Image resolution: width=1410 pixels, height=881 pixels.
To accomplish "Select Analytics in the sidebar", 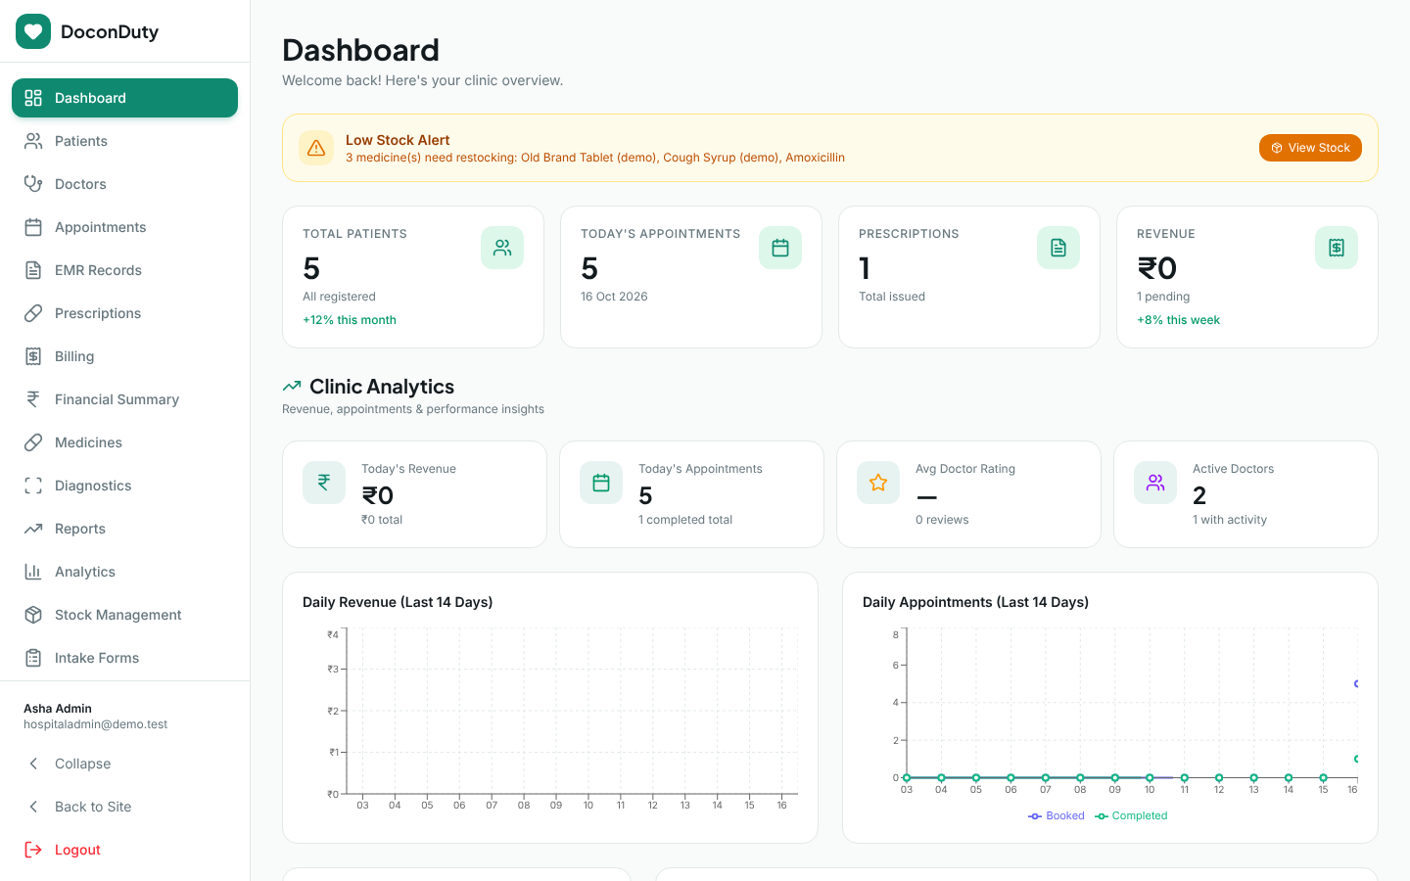I will point(124,572).
